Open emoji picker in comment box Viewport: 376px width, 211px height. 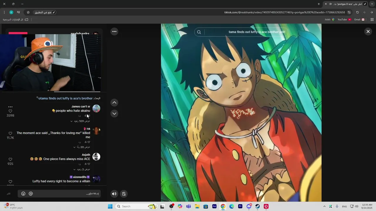tap(23, 194)
